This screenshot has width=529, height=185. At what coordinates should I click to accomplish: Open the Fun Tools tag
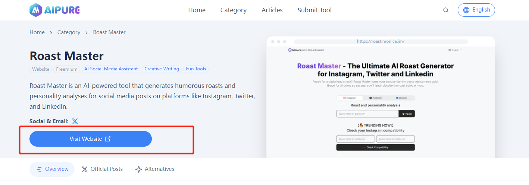196,69
